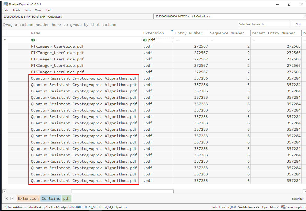Open the Name column filter operator icon

click(33, 40)
